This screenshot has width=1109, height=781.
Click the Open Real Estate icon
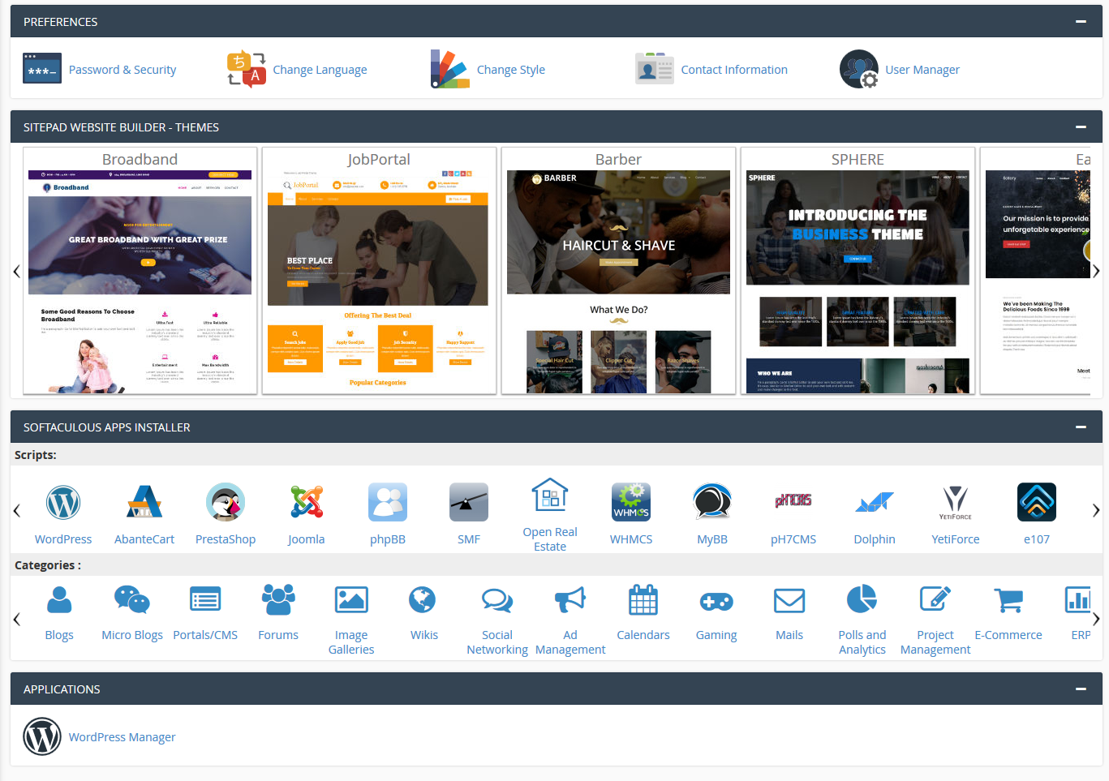[x=550, y=495]
